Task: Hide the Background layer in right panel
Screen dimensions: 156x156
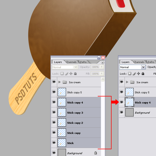Action: pyautogui.click(x=121, y=112)
